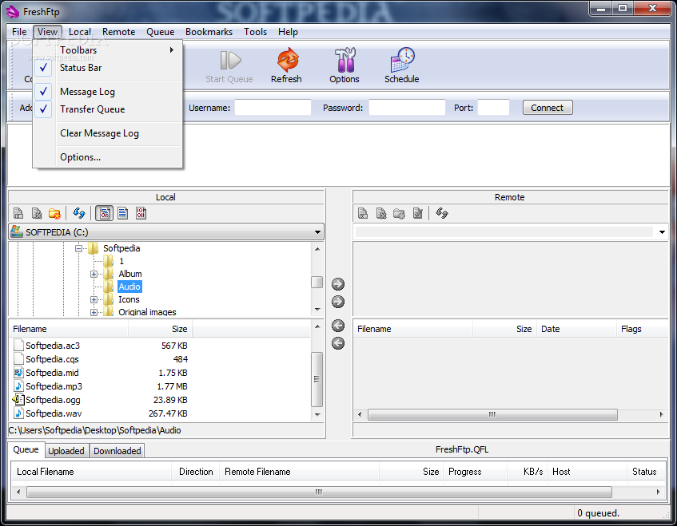Open the Options tools icon in the toolbar
677x526 pixels.
click(344, 60)
